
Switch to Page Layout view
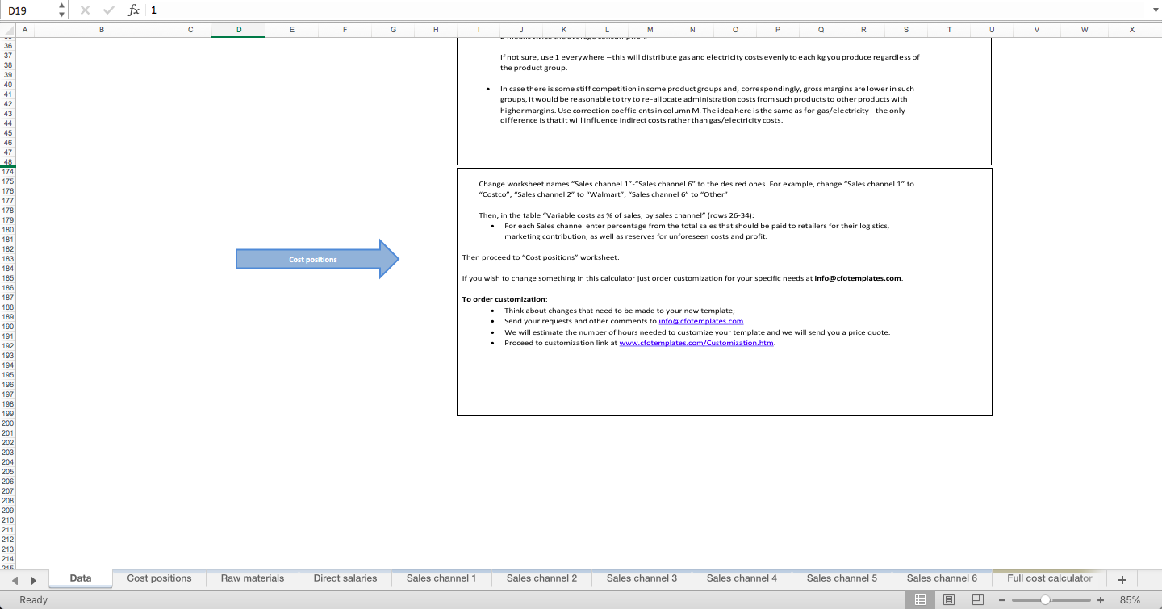948,599
